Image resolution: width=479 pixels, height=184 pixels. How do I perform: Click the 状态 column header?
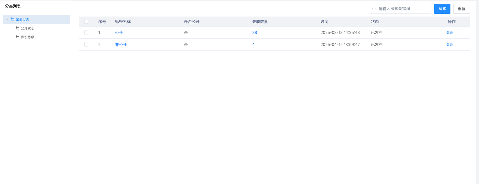pyautogui.click(x=375, y=22)
